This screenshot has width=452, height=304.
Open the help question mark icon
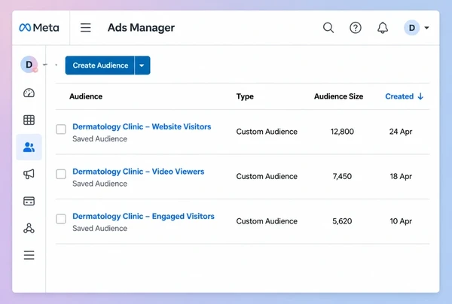tap(356, 28)
